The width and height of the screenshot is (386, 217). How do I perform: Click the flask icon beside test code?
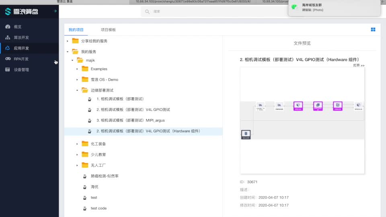(x=85, y=208)
